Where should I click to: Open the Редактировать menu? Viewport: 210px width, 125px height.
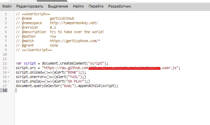pos(30,6)
